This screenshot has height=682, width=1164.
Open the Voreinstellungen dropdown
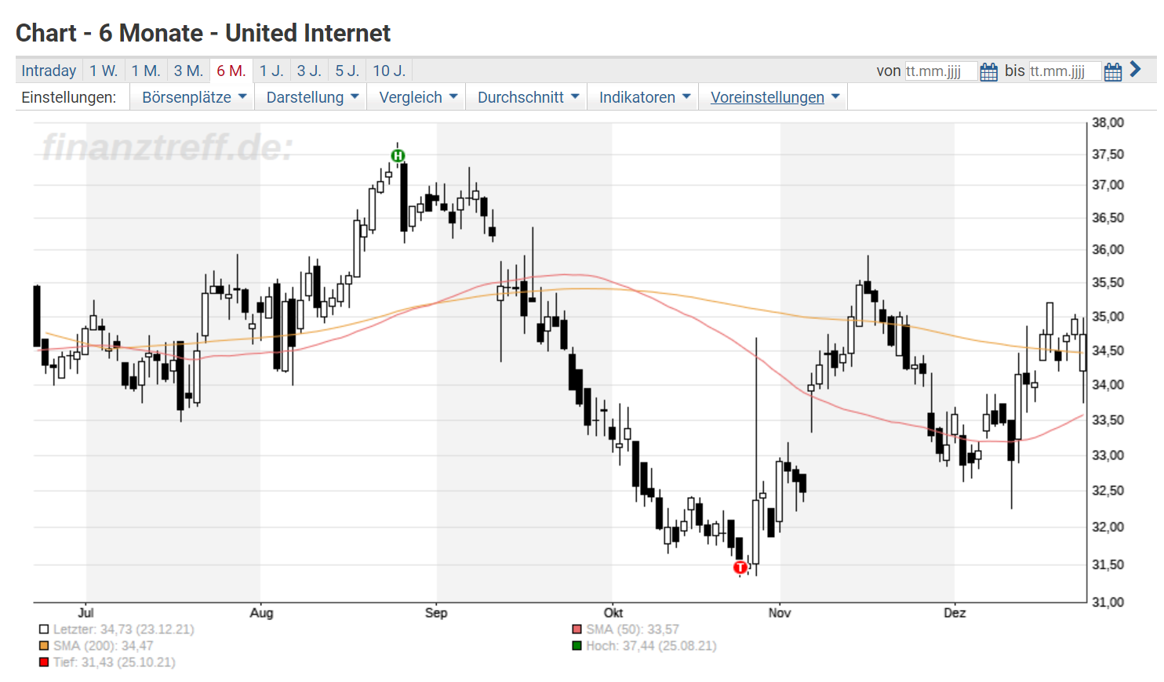pos(774,97)
